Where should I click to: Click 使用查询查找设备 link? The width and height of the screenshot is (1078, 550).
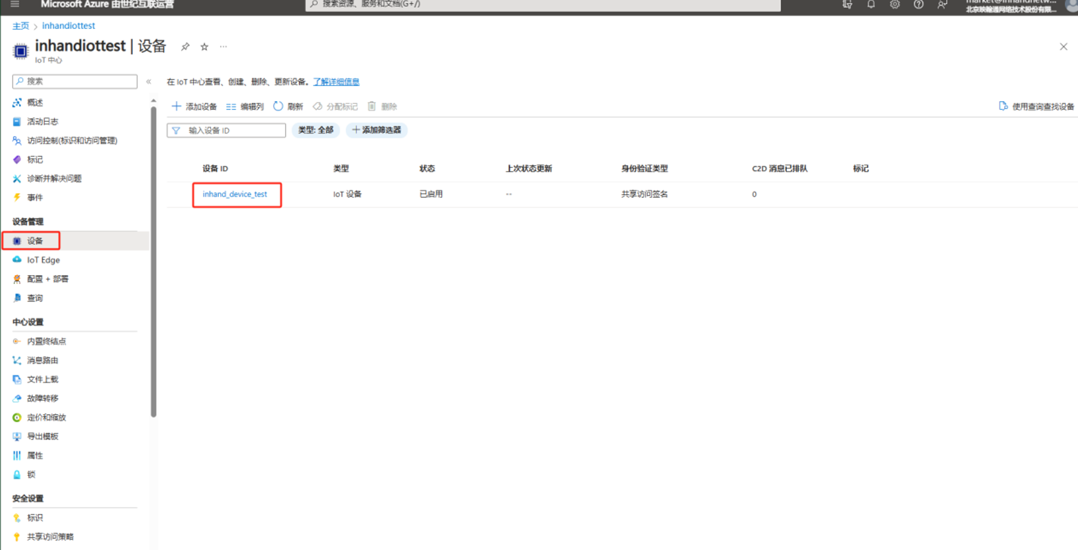click(x=1036, y=107)
